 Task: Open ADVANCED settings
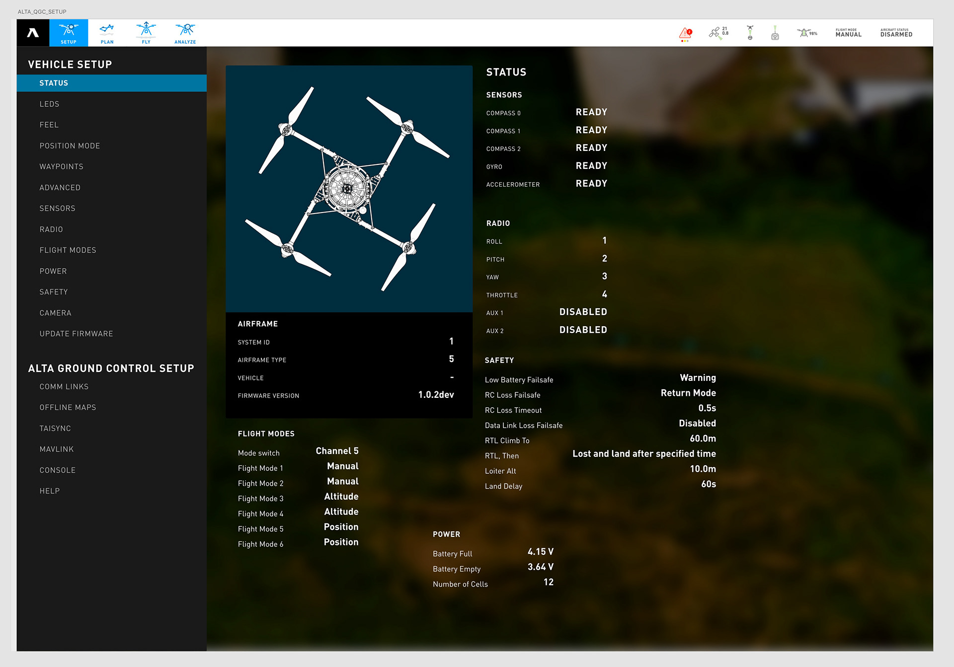60,187
